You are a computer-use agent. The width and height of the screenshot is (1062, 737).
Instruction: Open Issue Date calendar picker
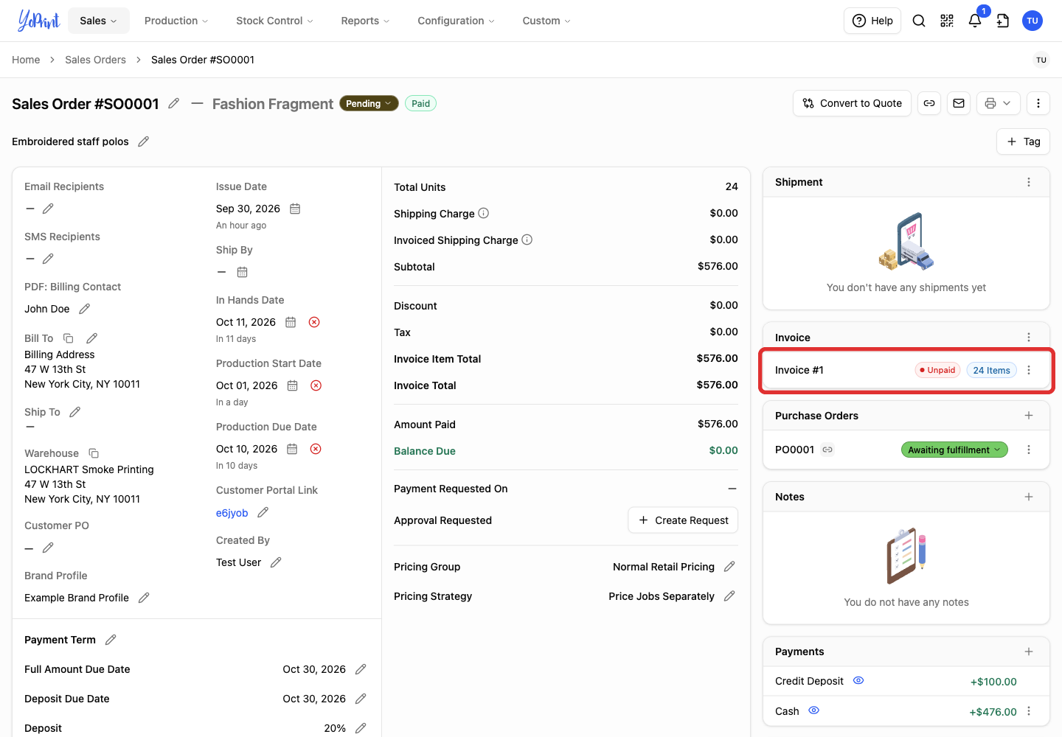point(295,209)
